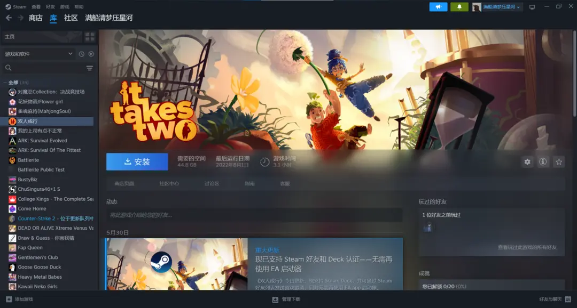Click 查看玩过此游戏的所有好友 link
The height and width of the screenshot is (308, 577).
coord(527,247)
